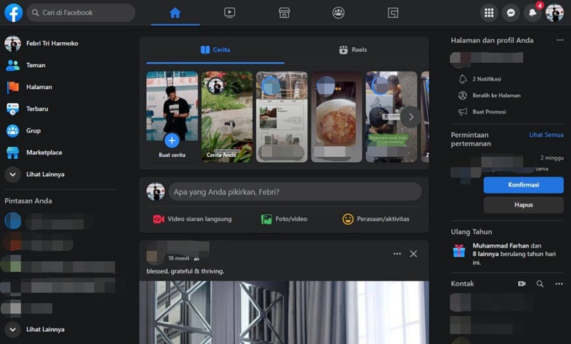
Task: Click the Hapus friend request button
Action: coord(523,205)
